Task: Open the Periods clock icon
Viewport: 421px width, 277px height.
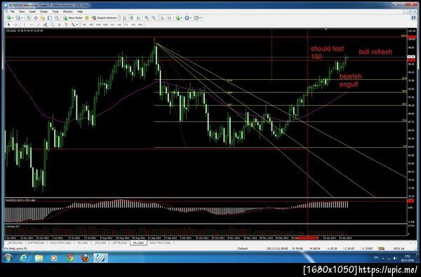Action: [187, 18]
